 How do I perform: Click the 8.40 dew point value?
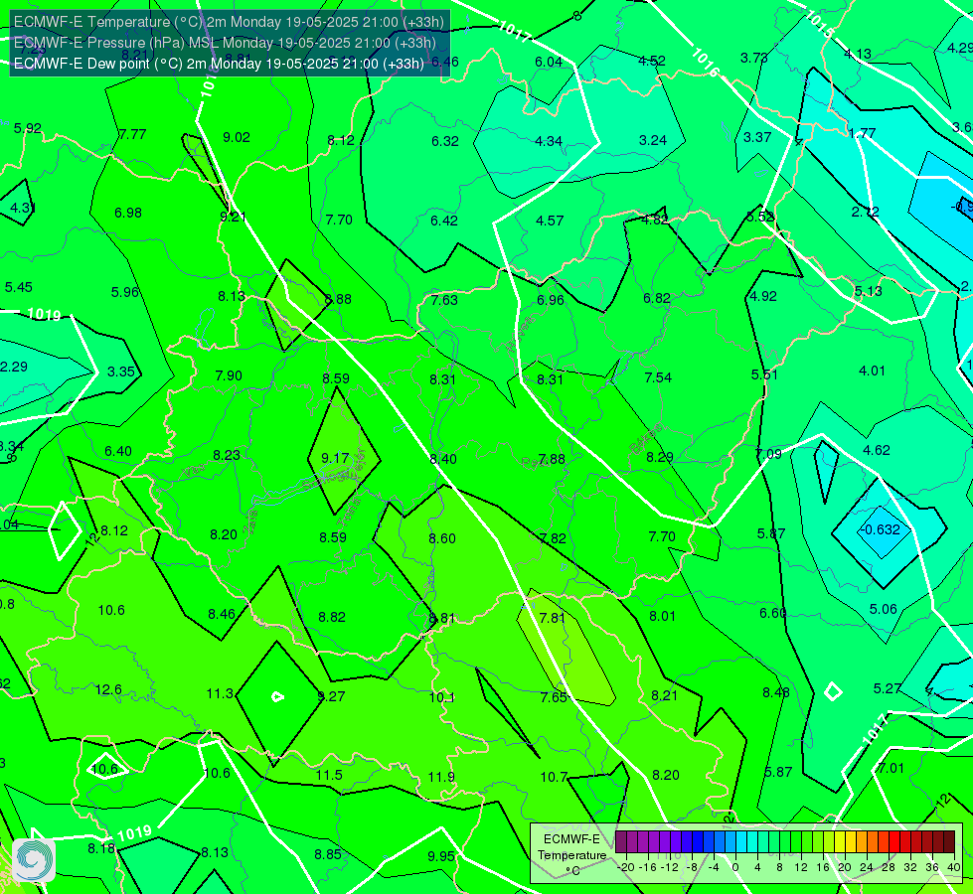pyautogui.click(x=443, y=459)
